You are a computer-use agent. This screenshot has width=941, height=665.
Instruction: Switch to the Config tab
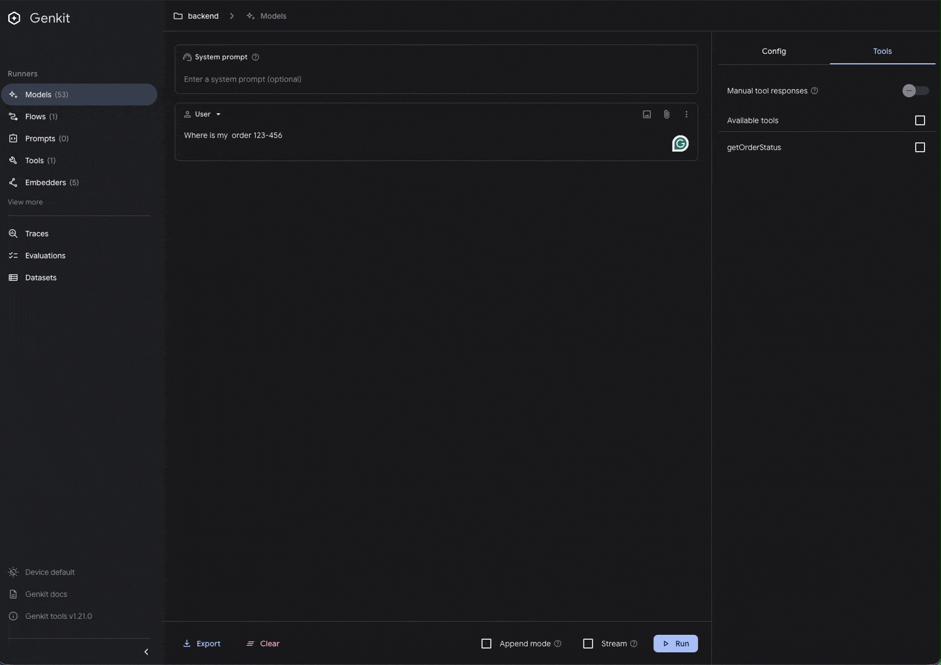773,51
